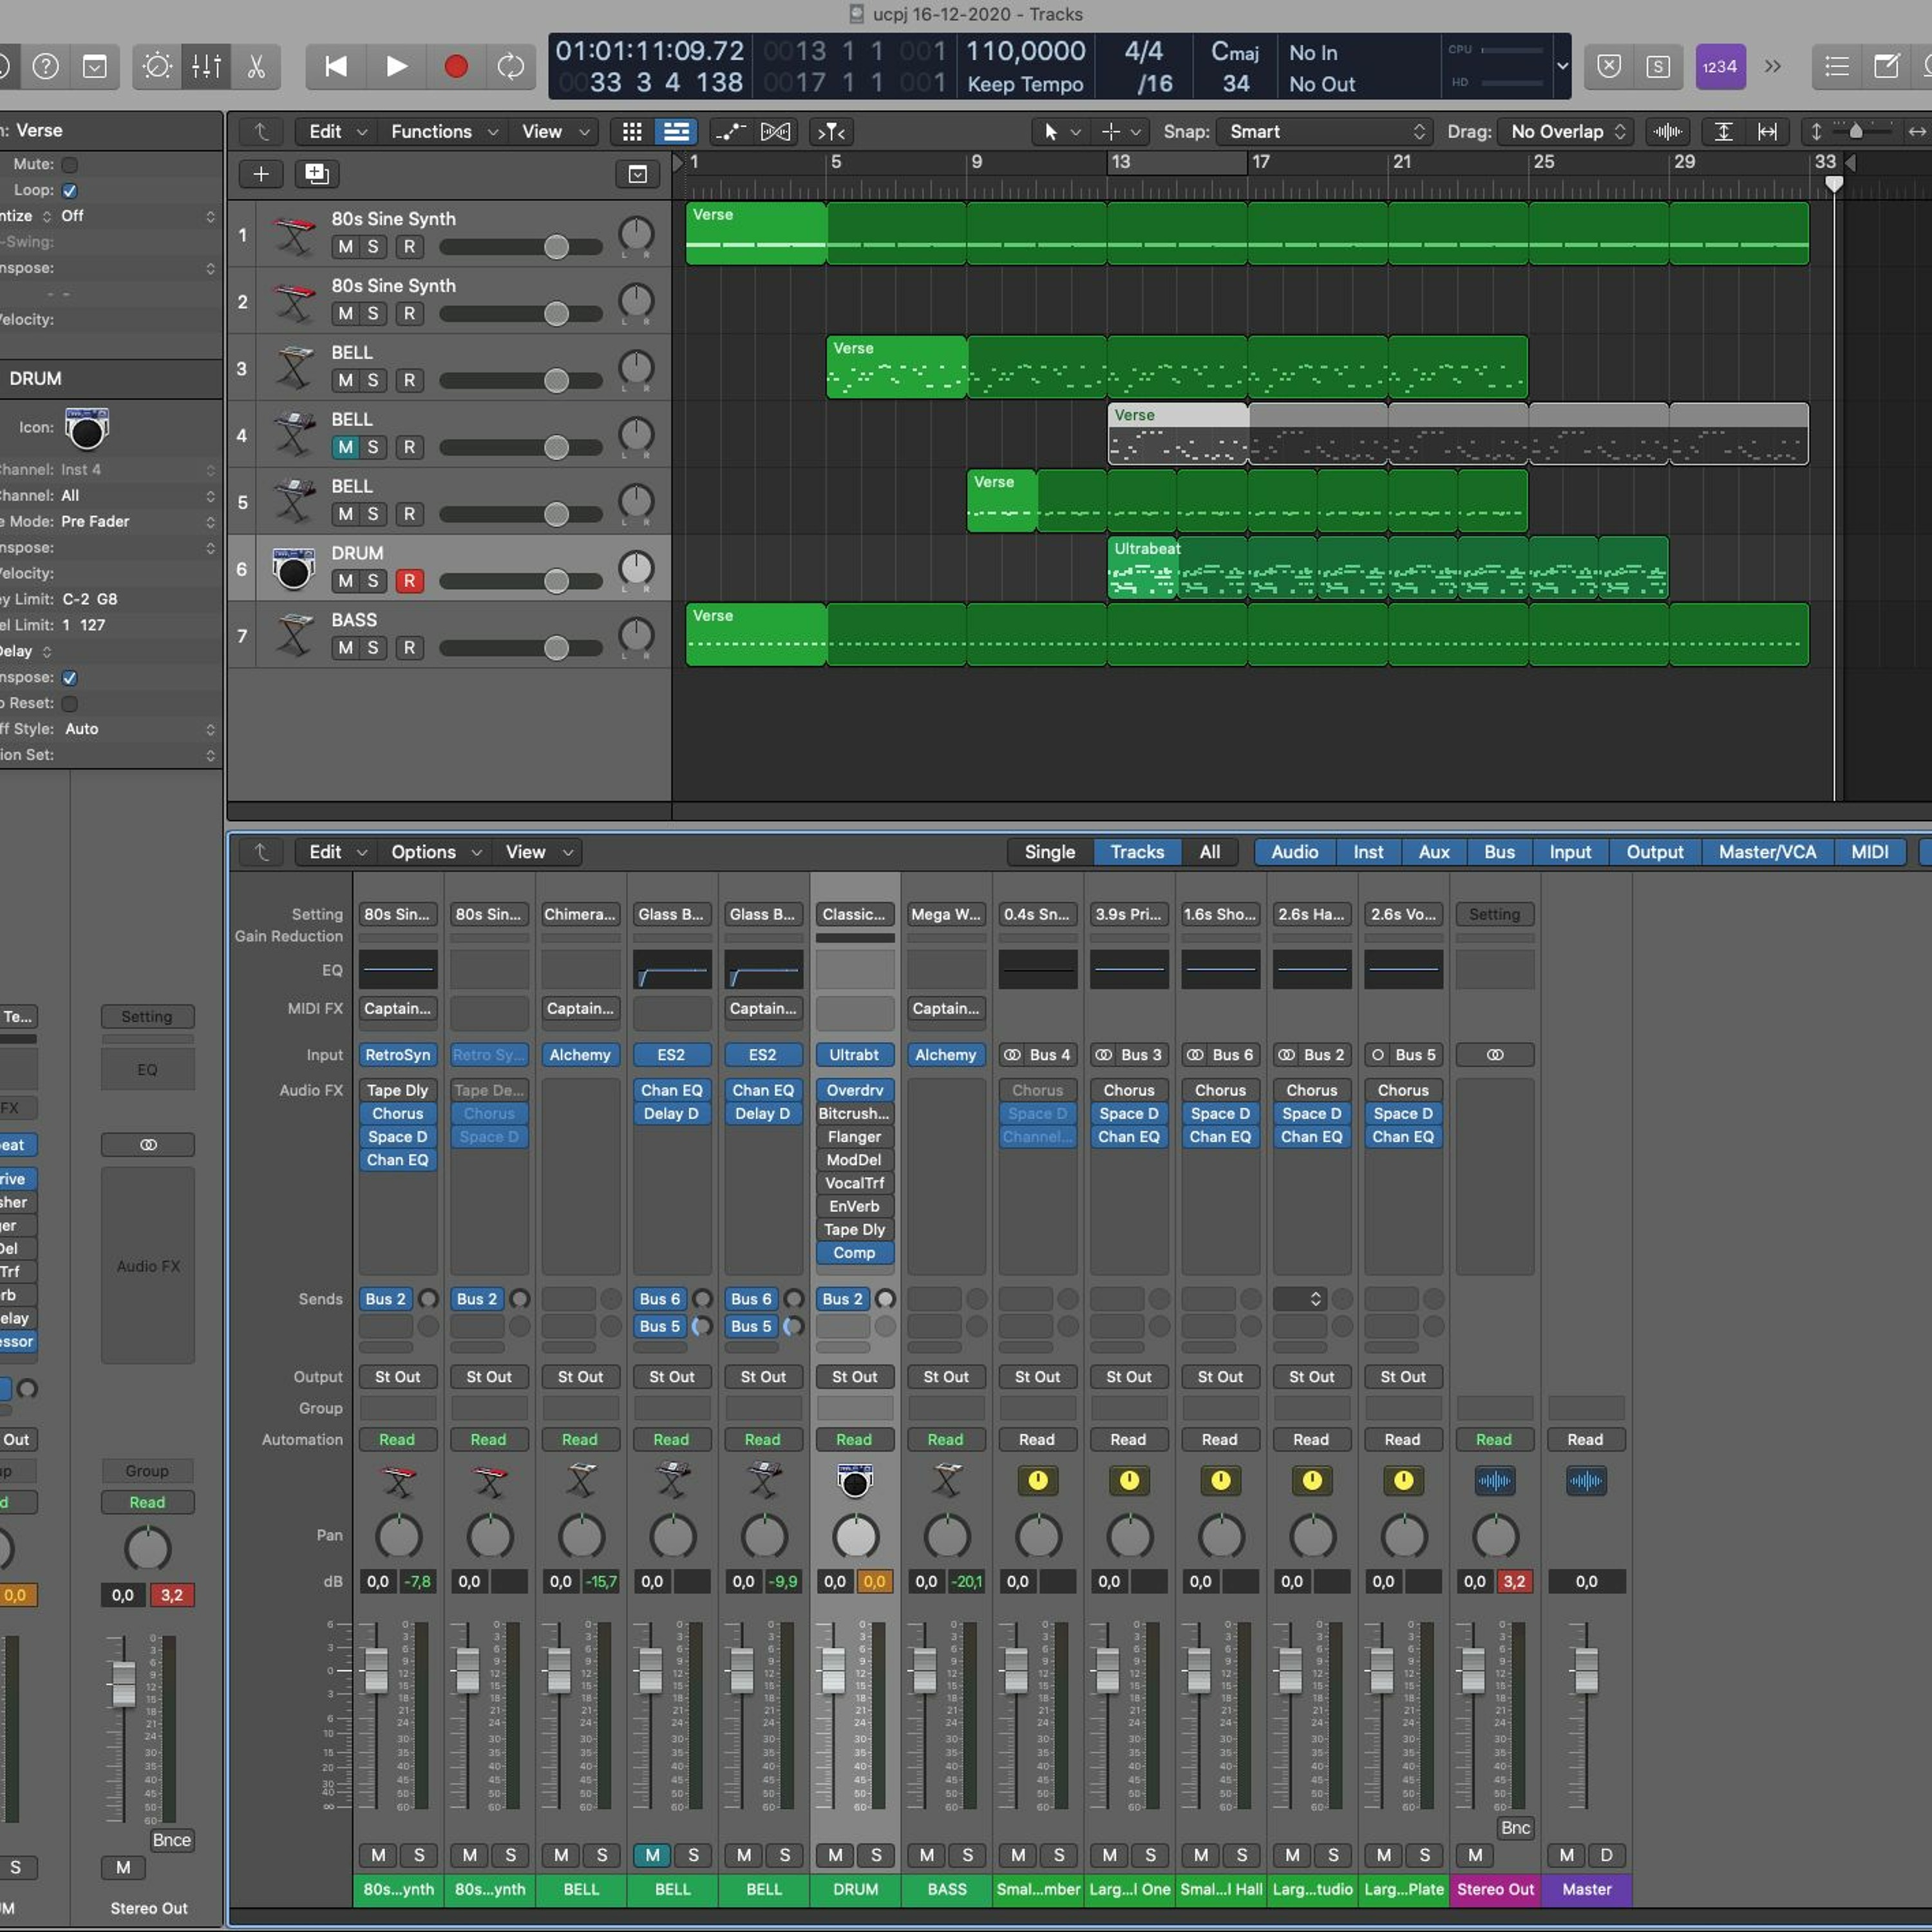1932x1932 pixels.
Task: Click Go to Beginning transport button
Action: click(336, 67)
